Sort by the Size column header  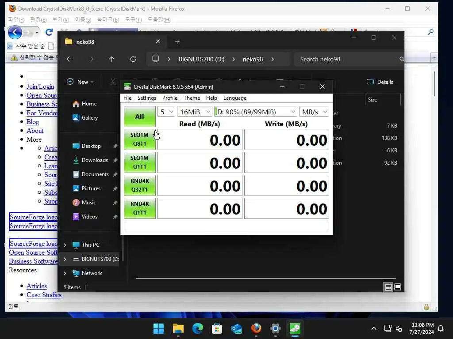click(x=372, y=100)
